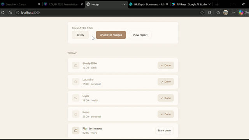Click the briefcase icon beside Study DSA
The image size is (249, 140).
pyautogui.click(x=76, y=65)
